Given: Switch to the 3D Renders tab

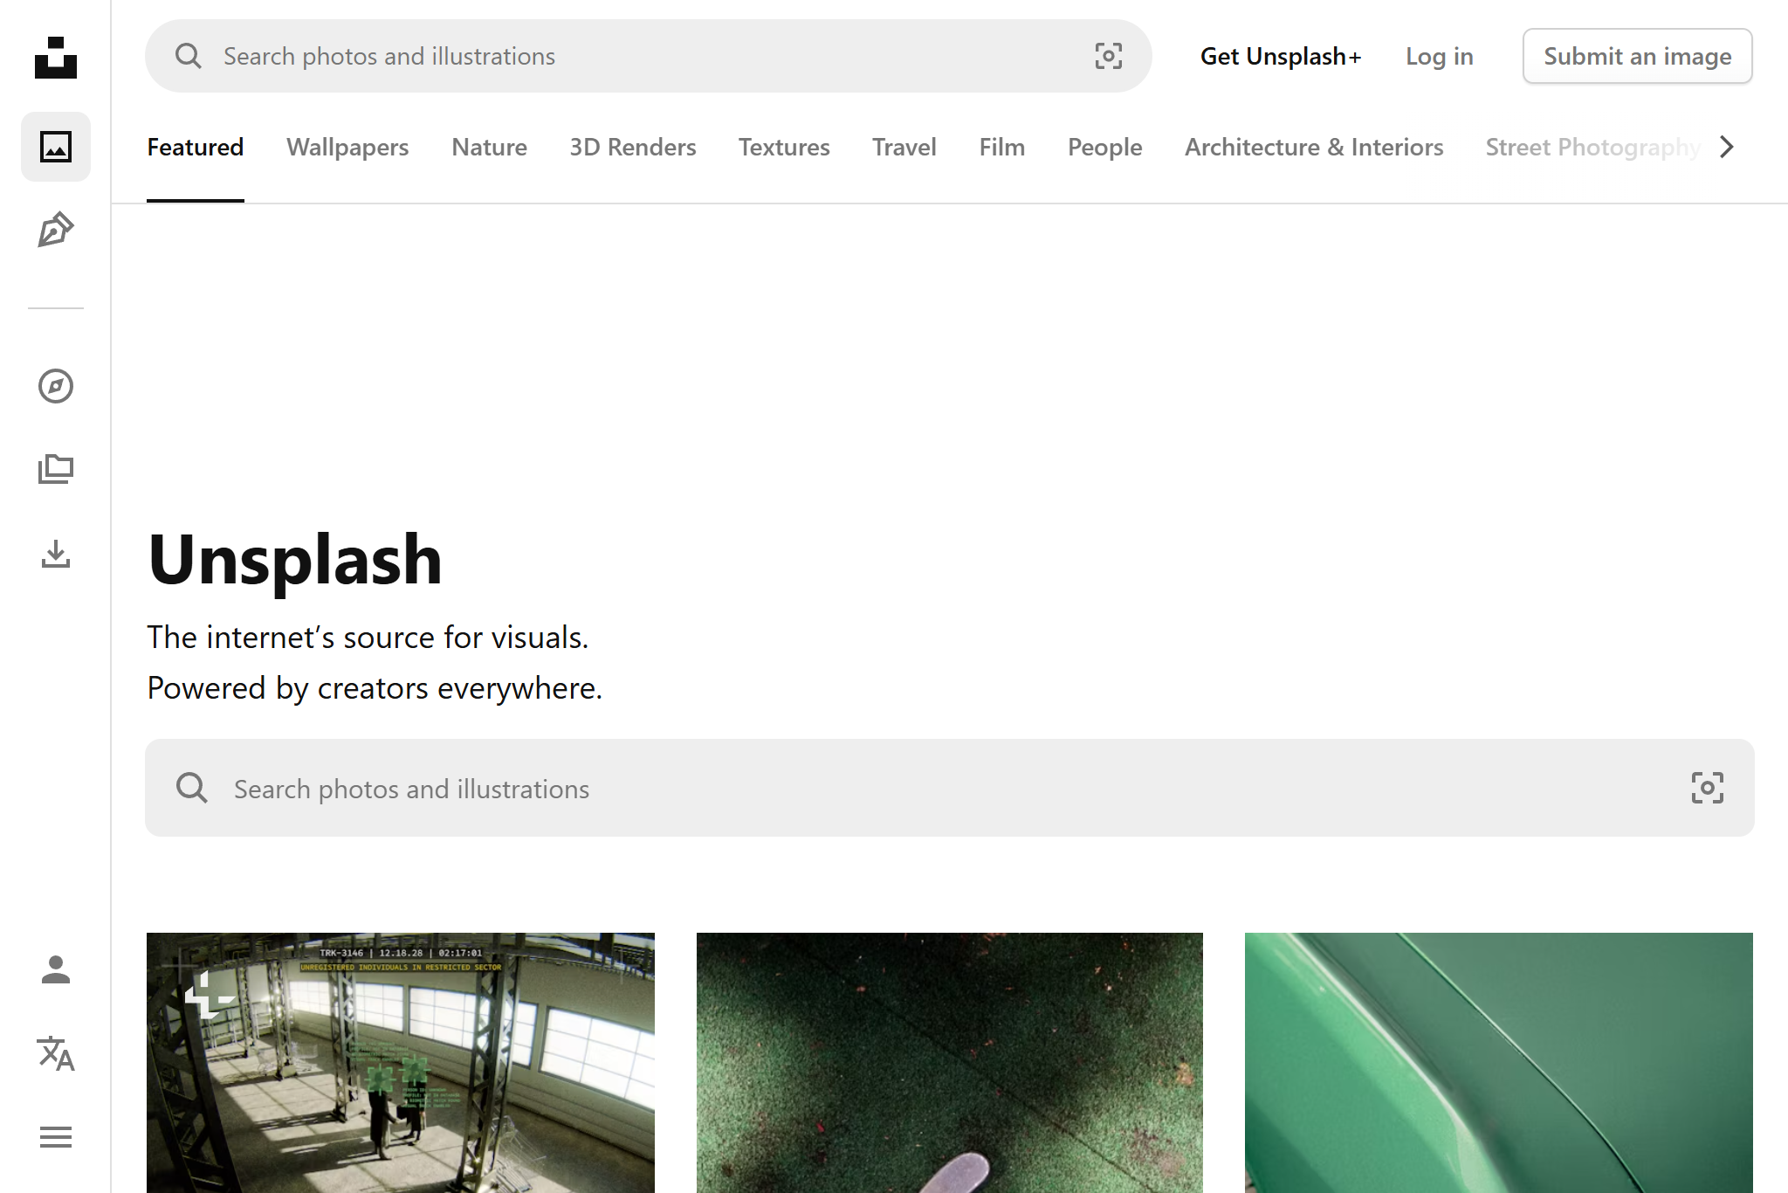Looking at the screenshot, I should [x=632, y=147].
